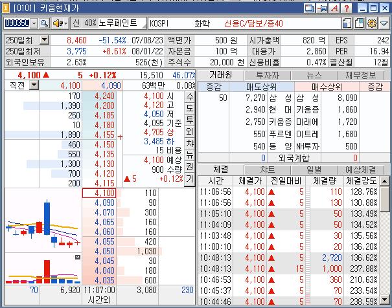Click the 뉴 vertical button

[189, 155]
